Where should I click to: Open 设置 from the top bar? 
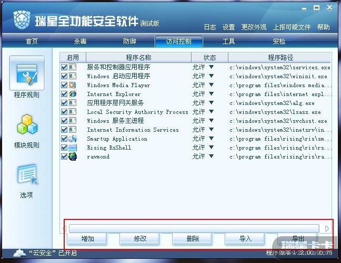228,27
